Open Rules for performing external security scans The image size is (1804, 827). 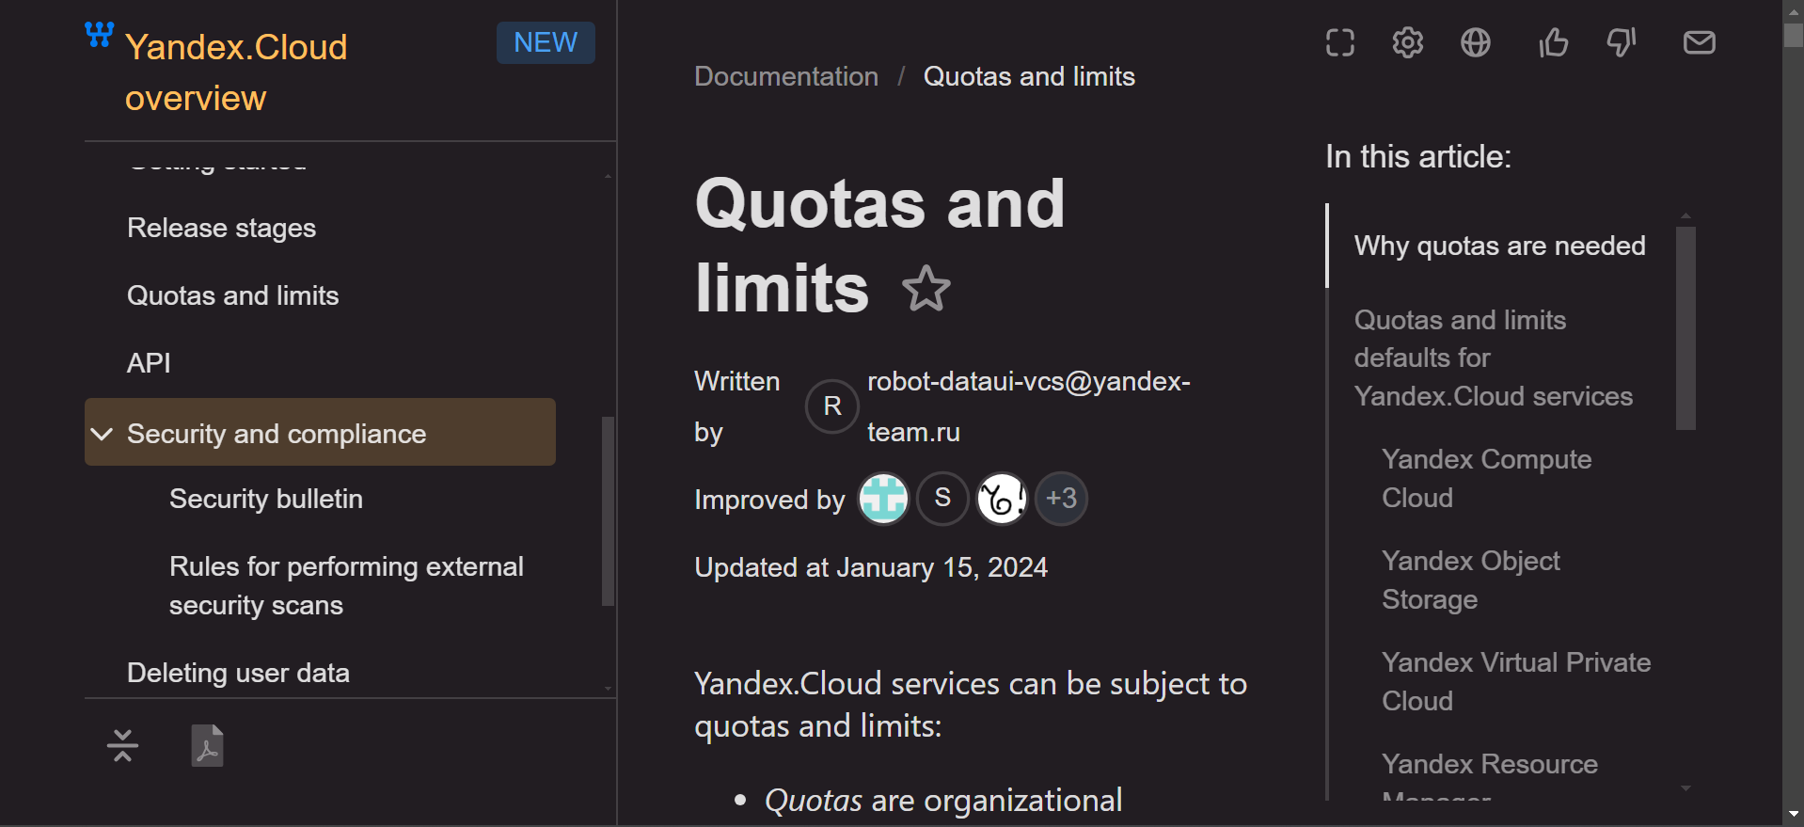346,585
